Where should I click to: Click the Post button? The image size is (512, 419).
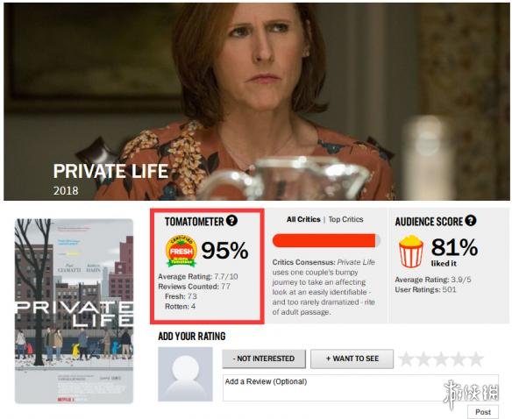(x=483, y=412)
